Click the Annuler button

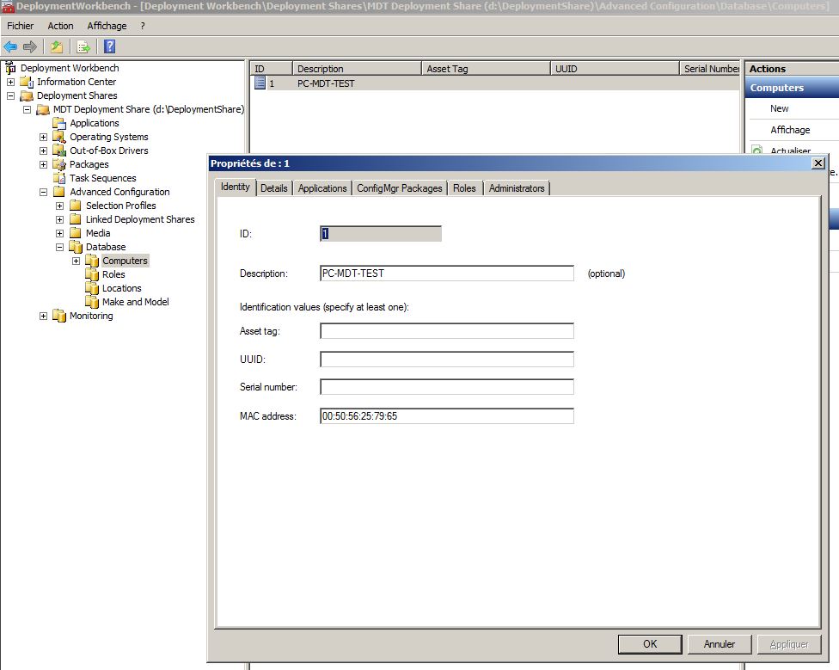point(720,644)
